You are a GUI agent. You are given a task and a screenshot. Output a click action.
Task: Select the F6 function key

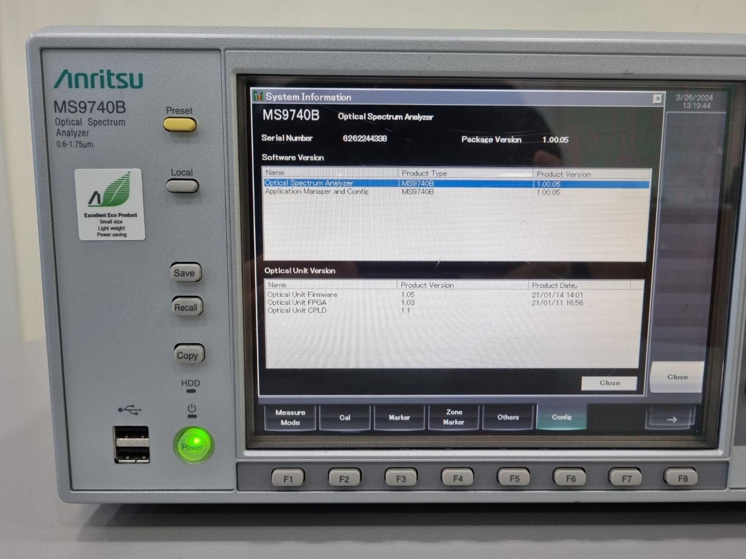coord(570,478)
